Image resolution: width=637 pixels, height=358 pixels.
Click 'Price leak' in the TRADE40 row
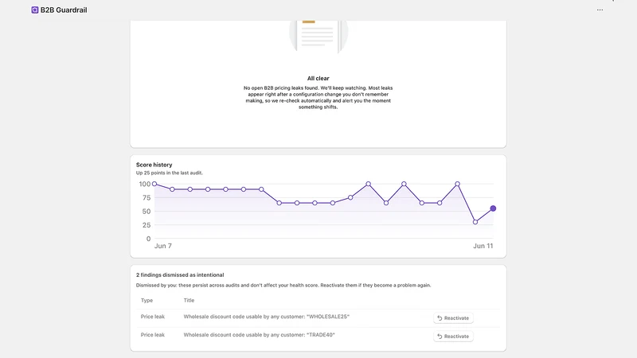tap(153, 335)
